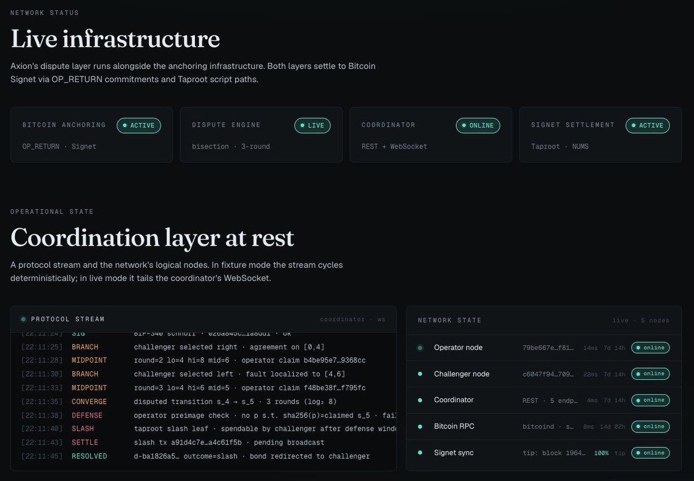The image size is (694, 481).
Task: Click the online badge in Signet sync row
Action: tap(650, 453)
